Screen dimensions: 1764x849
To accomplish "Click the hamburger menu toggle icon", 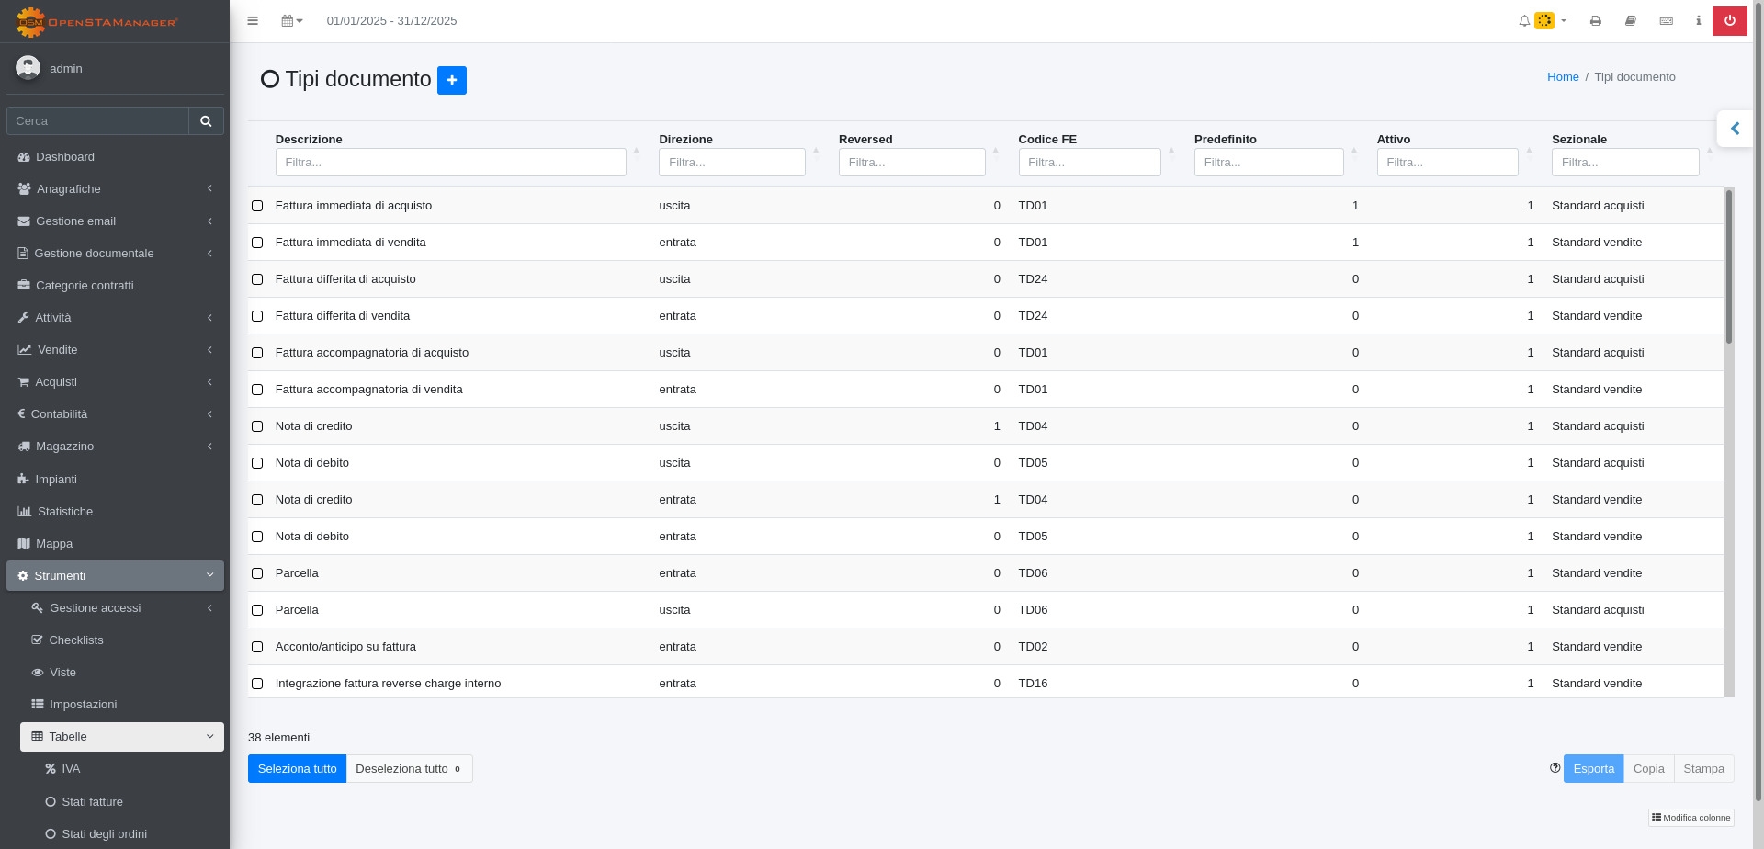I will pos(253,21).
